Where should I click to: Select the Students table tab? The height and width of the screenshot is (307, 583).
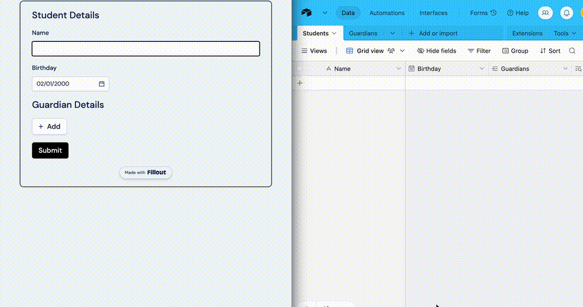pyautogui.click(x=315, y=33)
